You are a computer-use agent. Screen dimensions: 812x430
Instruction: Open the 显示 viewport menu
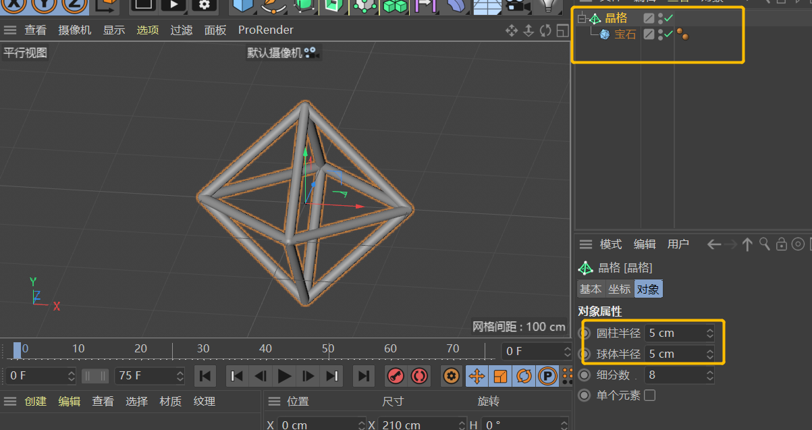coord(114,30)
